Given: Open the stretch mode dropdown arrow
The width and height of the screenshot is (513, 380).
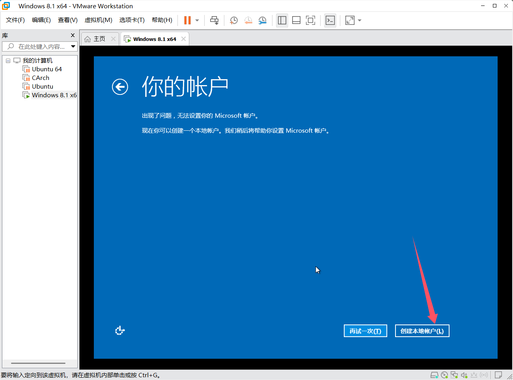Looking at the screenshot, I should point(360,20).
